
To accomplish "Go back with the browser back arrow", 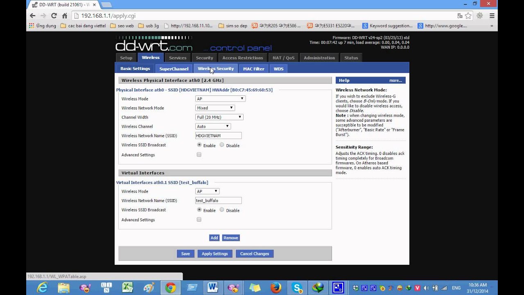I will coord(33,16).
